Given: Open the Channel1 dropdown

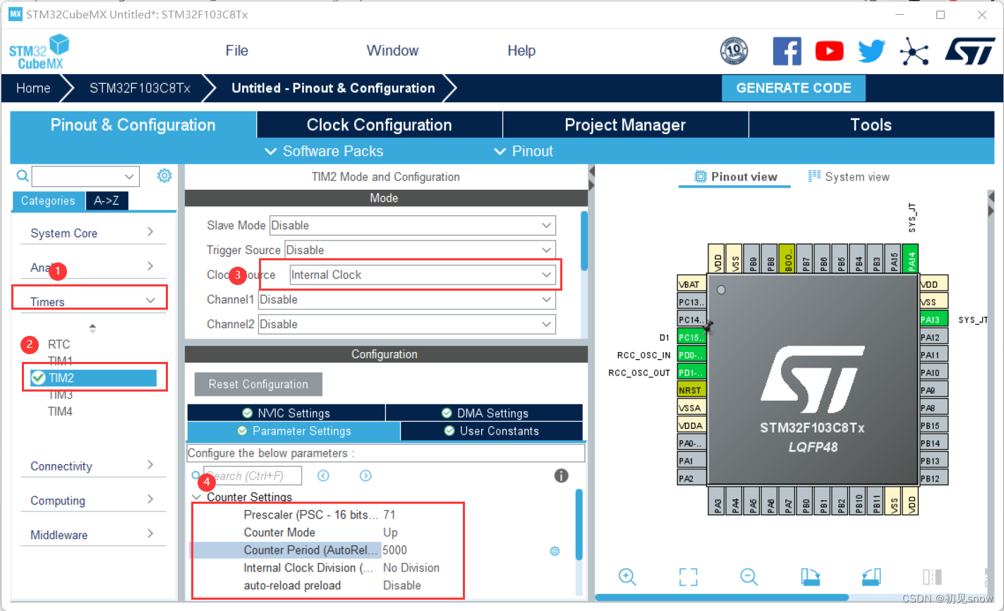Looking at the screenshot, I should tap(407, 300).
